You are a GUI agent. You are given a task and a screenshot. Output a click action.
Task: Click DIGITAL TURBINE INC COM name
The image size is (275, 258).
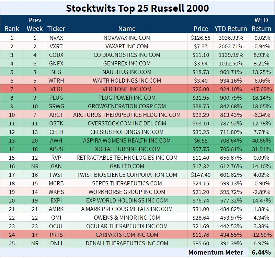(x=127, y=149)
